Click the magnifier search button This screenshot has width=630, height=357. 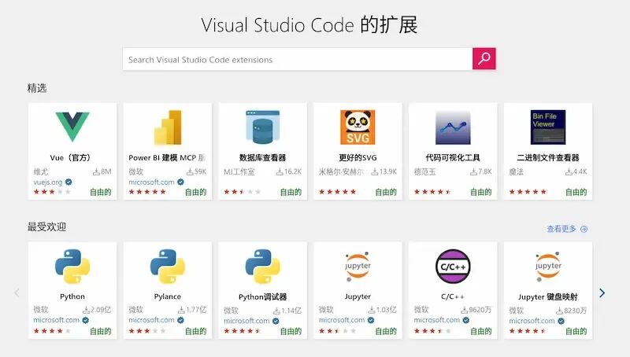tap(484, 58)
